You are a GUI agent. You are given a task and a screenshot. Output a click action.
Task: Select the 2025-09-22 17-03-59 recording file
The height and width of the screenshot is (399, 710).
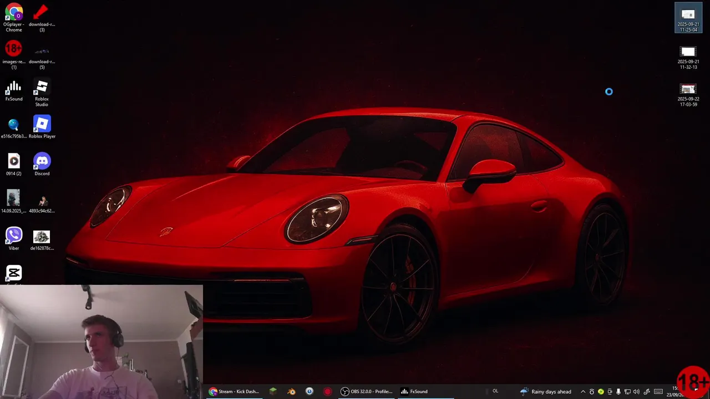pos(688,94)
